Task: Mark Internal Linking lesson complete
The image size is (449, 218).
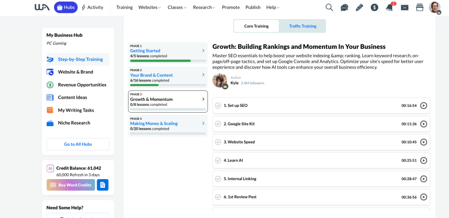Action: [x=218, y=179]
